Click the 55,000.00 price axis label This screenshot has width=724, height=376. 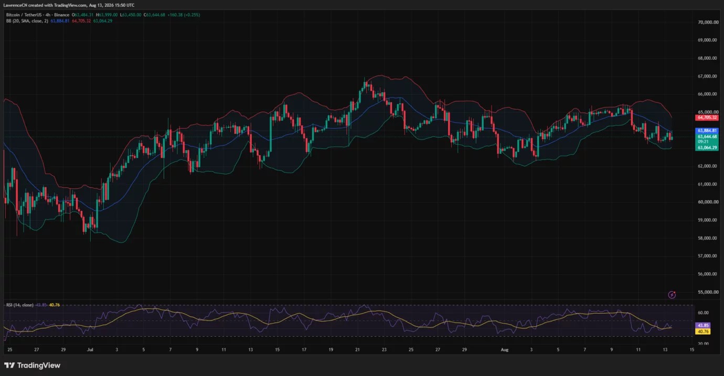coord(708,292)
